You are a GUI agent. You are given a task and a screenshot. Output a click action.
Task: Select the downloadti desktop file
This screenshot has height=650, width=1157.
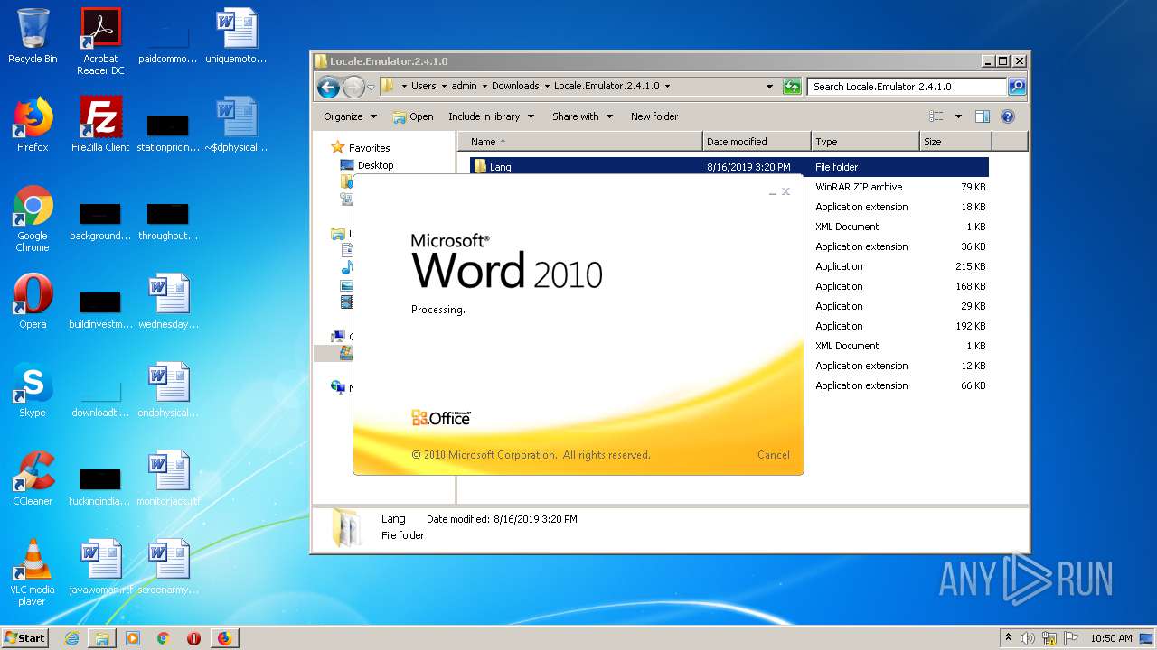pyautogui.click(x=100, y=399)
